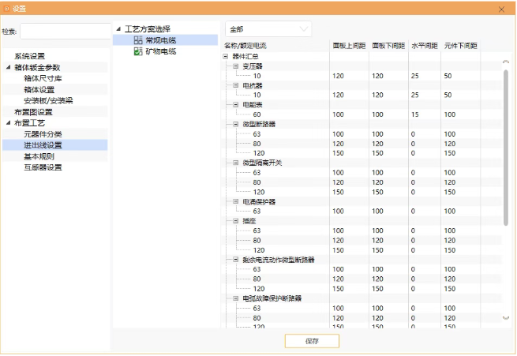Open 安装板/安装梁 settings
The height and width of the screenshot is (356, 517).
click(x=48, y=100)
